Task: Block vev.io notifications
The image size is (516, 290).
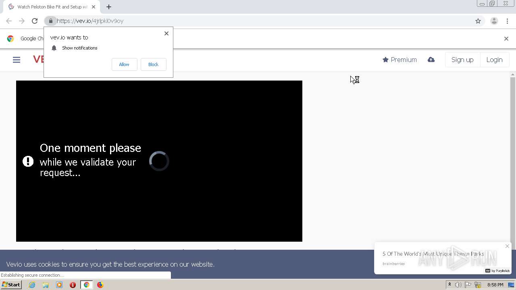Action: (x=153, y=64)
